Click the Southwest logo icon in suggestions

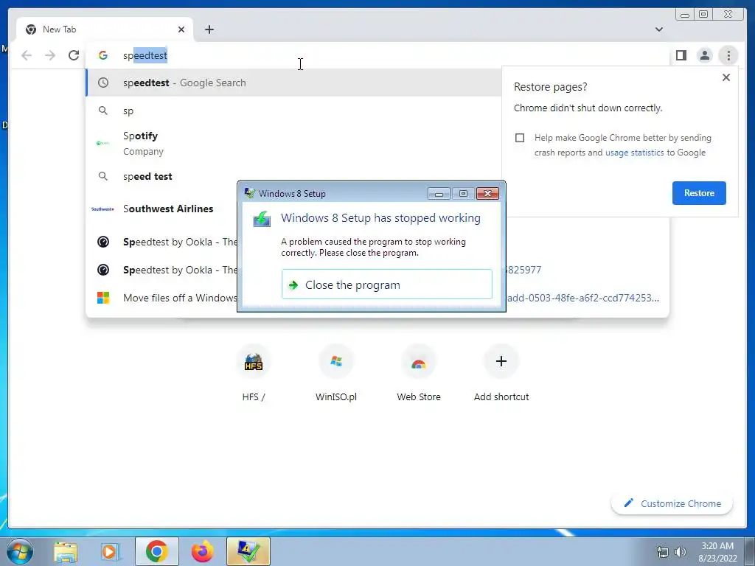pyautogui.click(x=103, y=209)
